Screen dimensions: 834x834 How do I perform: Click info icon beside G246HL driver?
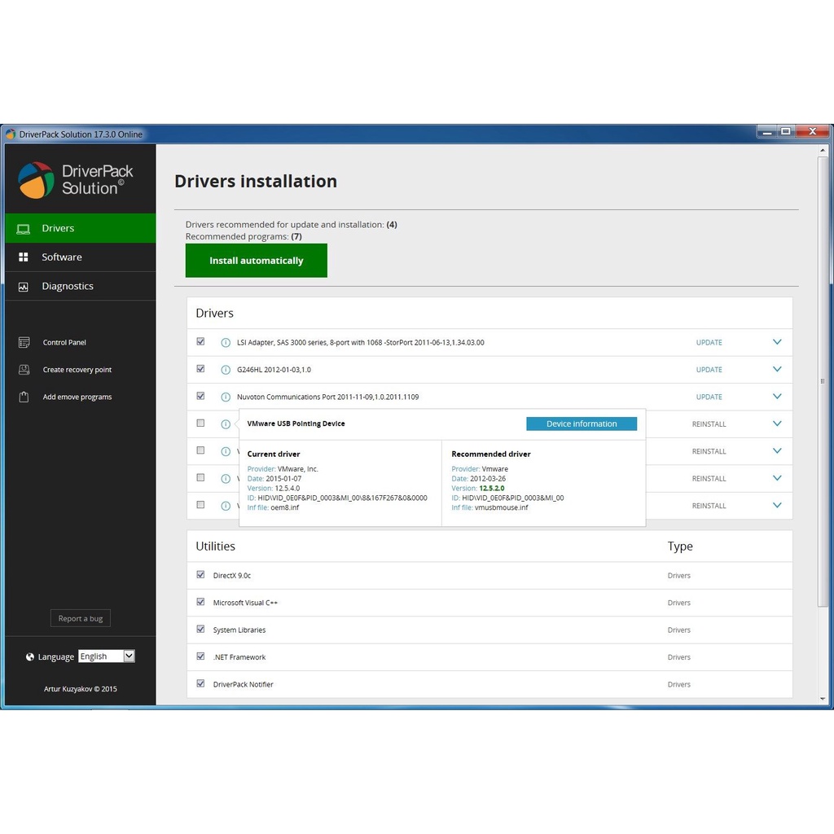click(x=226, y=370)
